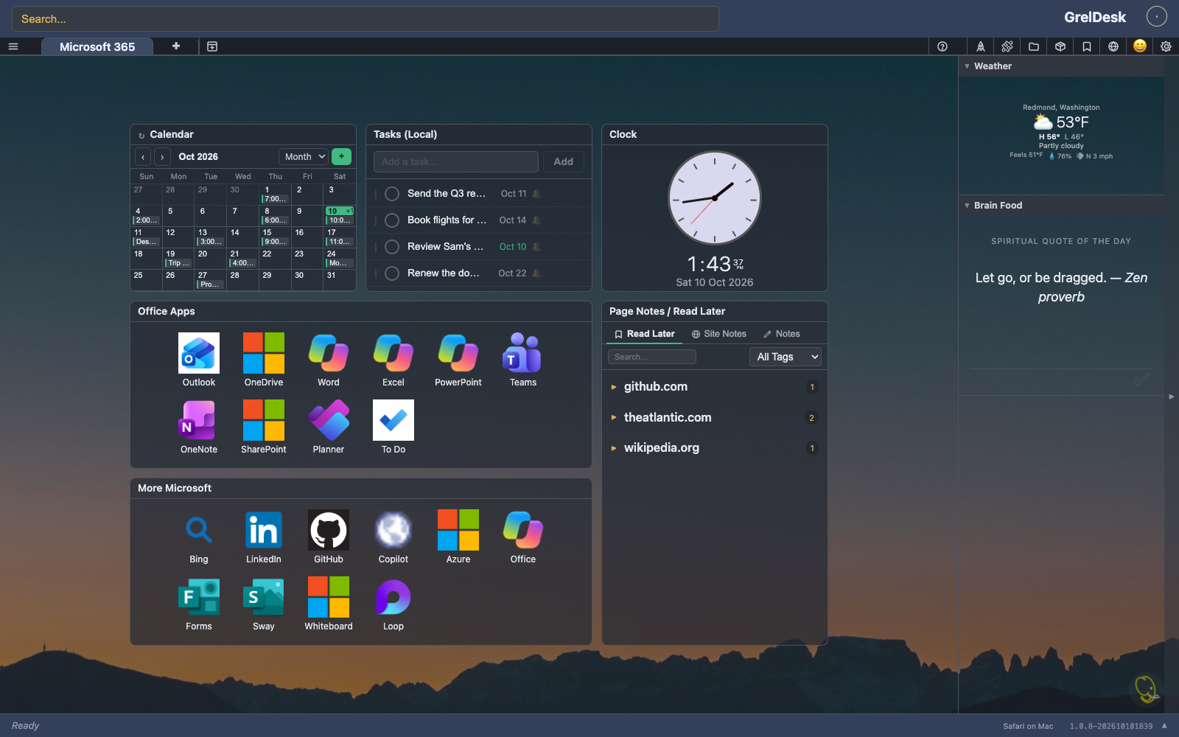The image size is (1179, 737).
Task: Select the Microsoft 365 tab
Action: click(x=97, y=46)
